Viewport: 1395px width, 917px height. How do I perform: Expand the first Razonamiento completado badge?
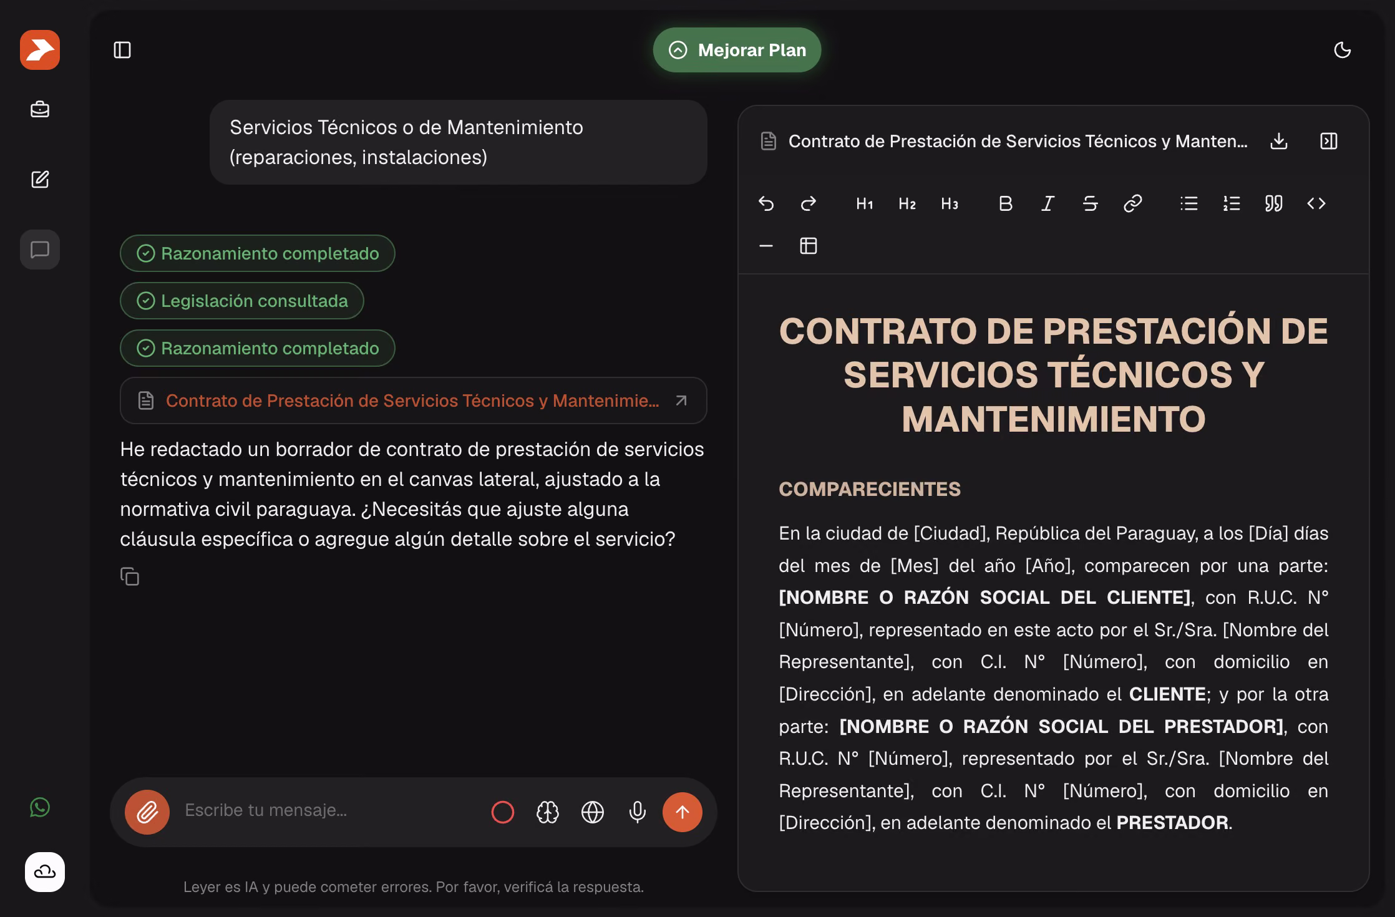point(258,253)
